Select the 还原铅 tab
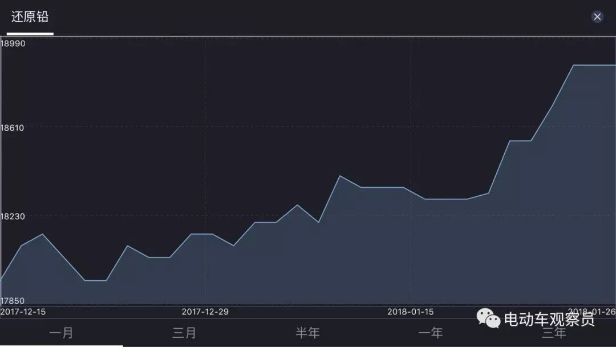This screenshot has height=347, width=616. click(x=30, y=17)
